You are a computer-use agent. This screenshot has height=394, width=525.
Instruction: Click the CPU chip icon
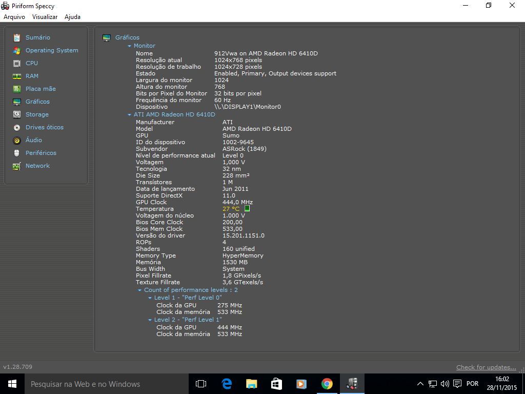tap(17, 63)
